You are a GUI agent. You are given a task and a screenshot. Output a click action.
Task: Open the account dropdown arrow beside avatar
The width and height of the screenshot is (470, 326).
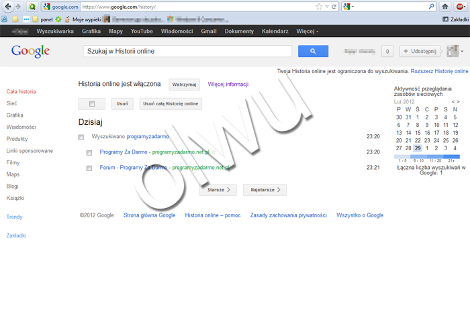click(462, 52)
